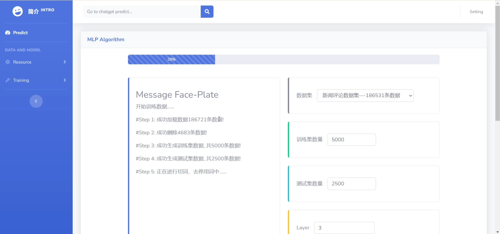This screenshot has height=234, width=500.
Task: Click the #Step 5 word segmentation line
Action: tap(181, 172)
